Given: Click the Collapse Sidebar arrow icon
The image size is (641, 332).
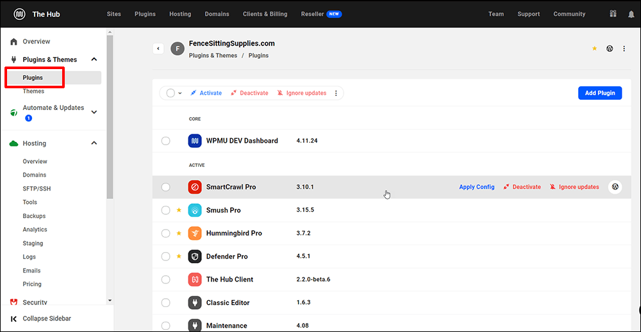Looking at the screenshot, I should (14, 319).
